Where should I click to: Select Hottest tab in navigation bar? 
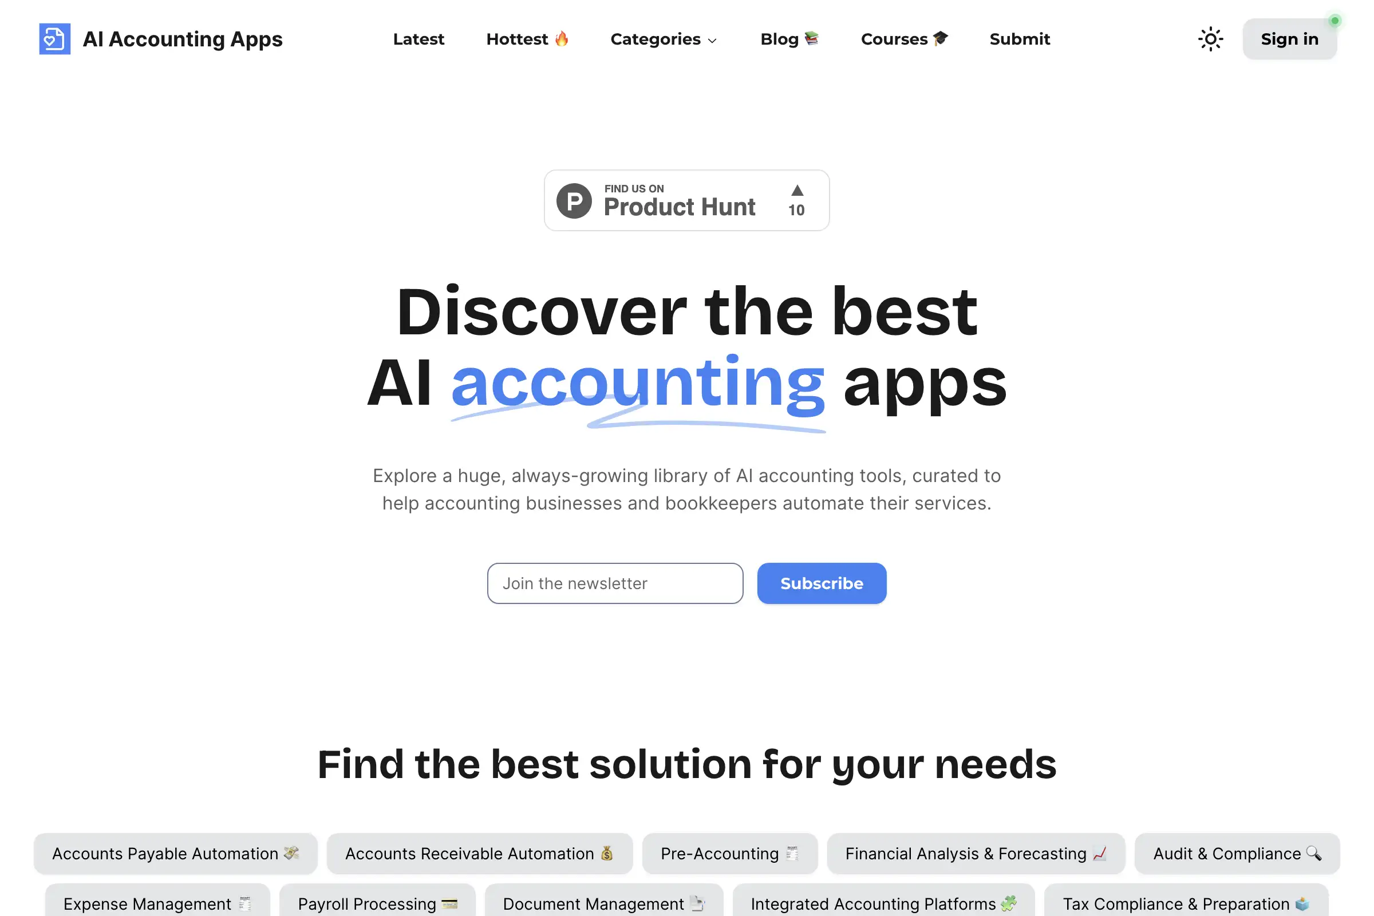pos(527,39)
